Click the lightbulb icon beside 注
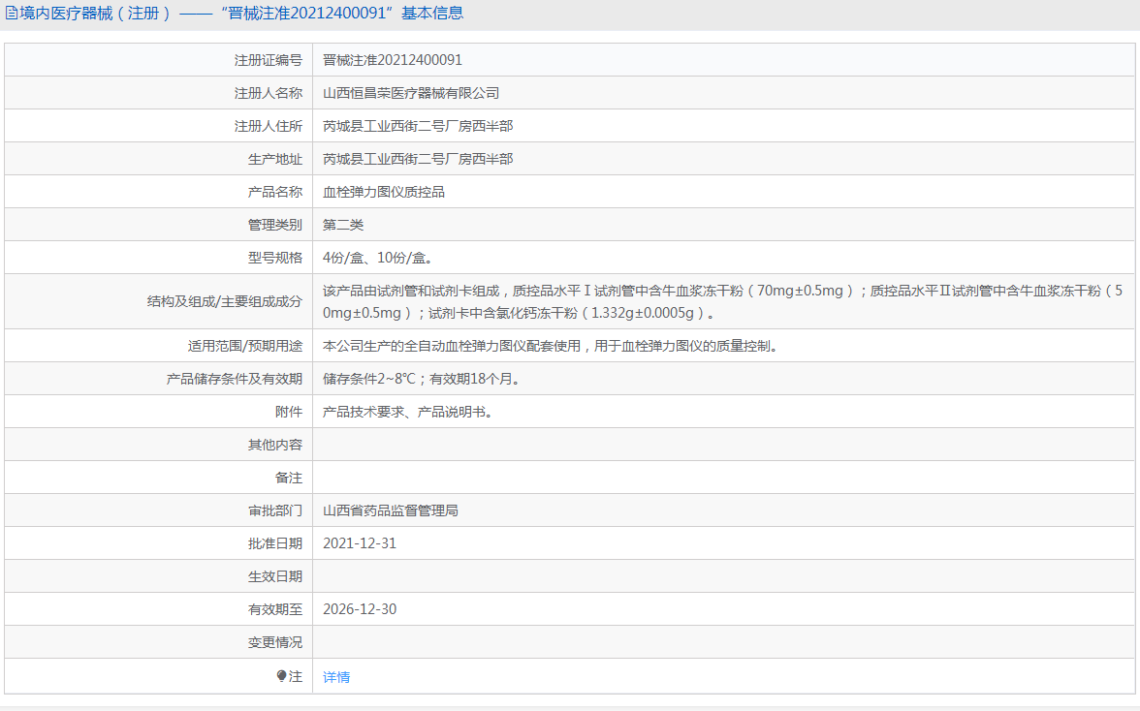 point(281,676)
